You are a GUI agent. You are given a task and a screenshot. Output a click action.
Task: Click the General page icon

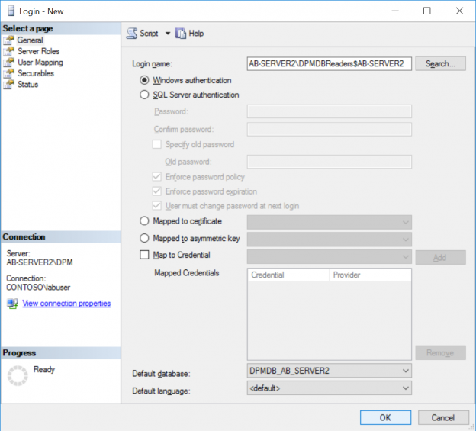[9, 40]
